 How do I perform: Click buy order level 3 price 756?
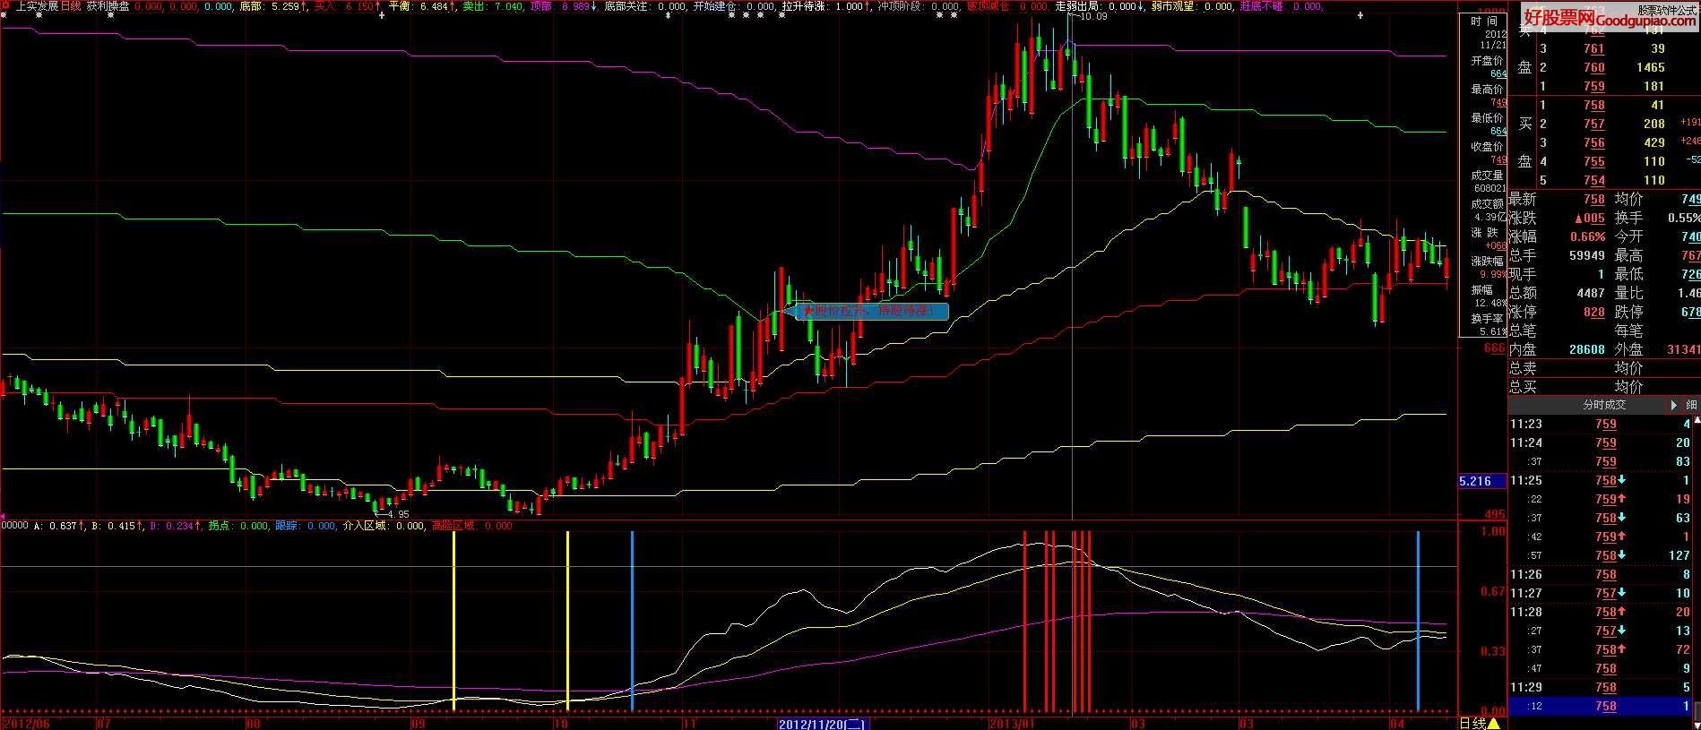click(1593, 142)
